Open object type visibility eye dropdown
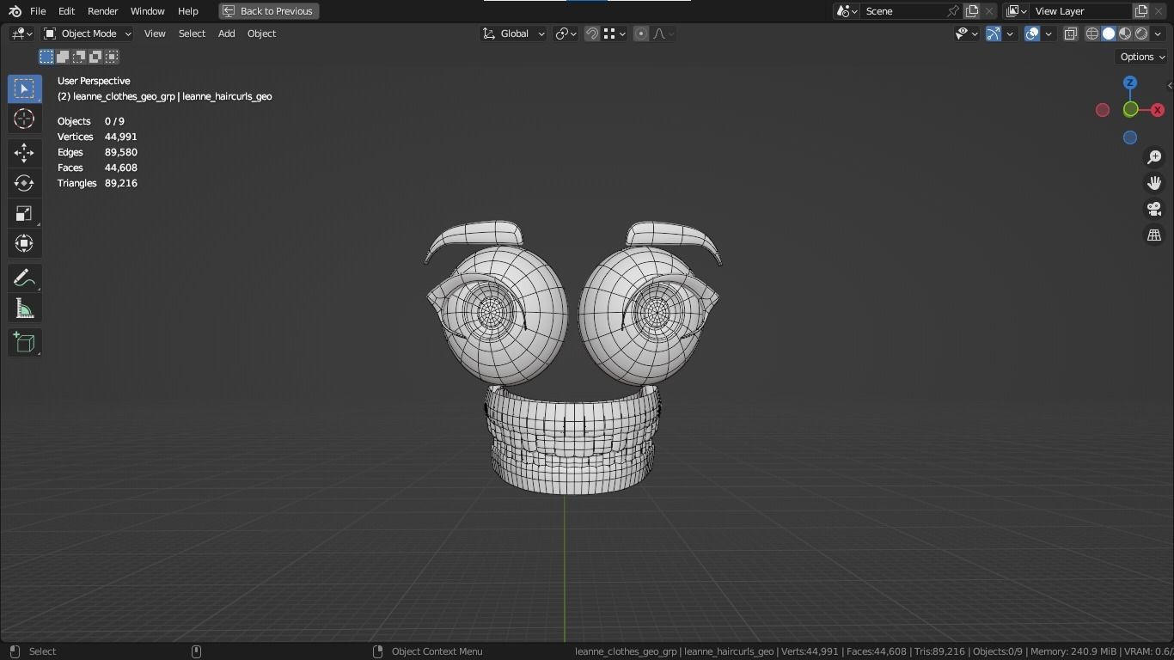Viewport: 1174px width, 660px height. click(967, 34)
